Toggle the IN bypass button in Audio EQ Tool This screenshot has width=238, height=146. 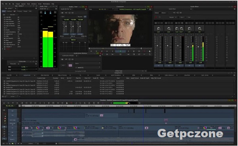pos(85,17)
